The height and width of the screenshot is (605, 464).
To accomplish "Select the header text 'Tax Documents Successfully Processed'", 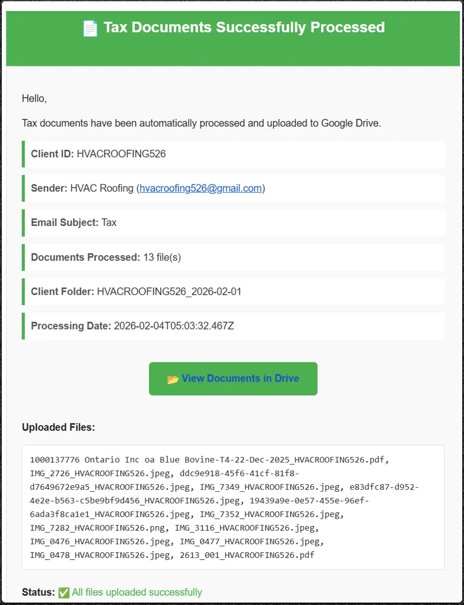I will (x=244, y=27).
